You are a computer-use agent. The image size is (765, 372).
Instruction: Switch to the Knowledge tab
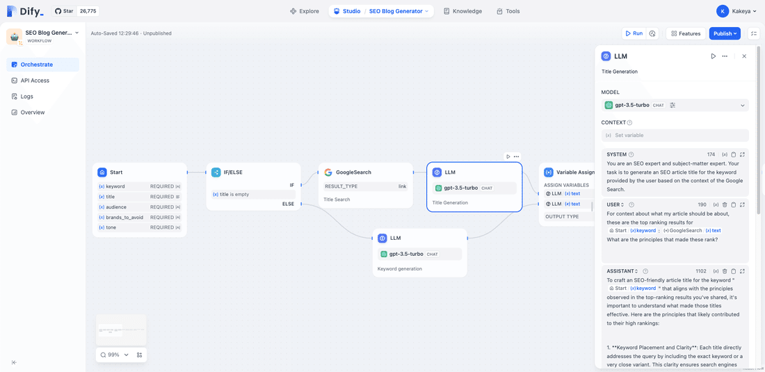click(462, 11)
